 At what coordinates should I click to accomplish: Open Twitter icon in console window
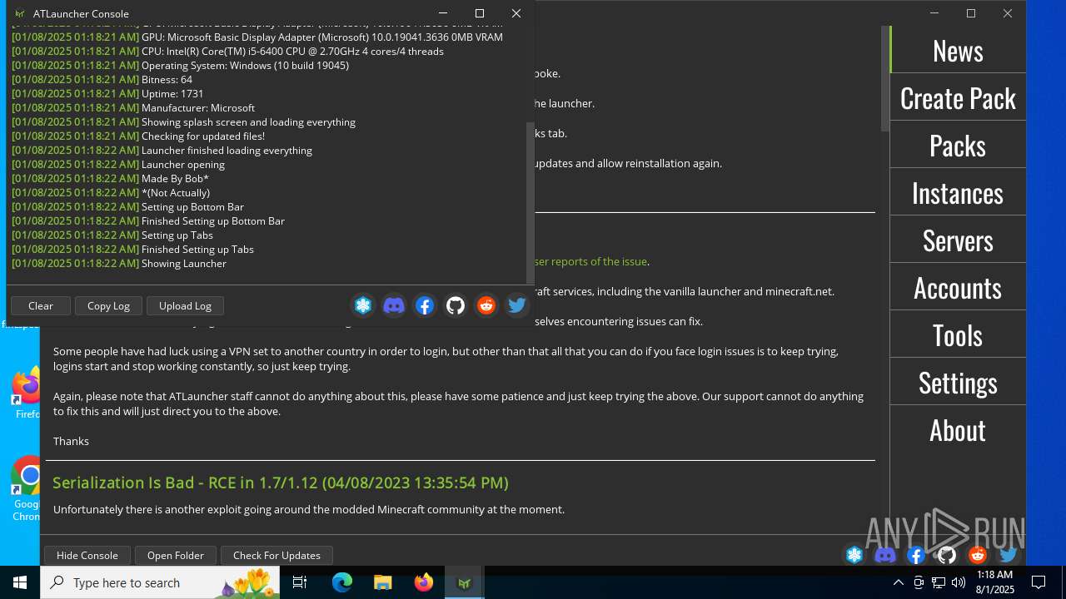coord(517,305)
